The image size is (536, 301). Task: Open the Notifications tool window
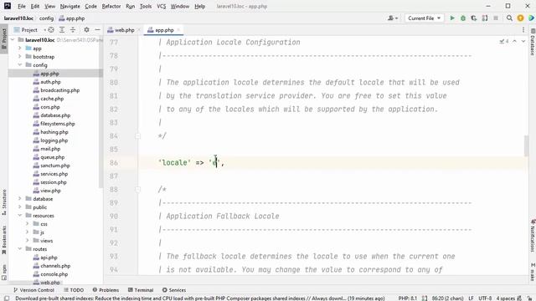533,236
